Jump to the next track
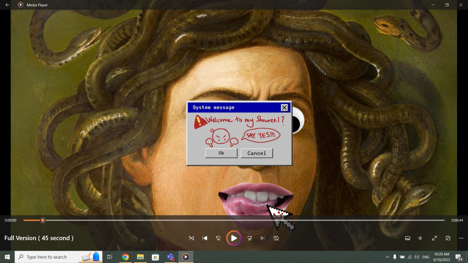468x263 pixels. 263,238
